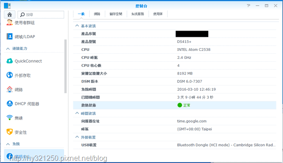Image resolution: width=283 pixels, height=163 pixels.
Task: Click the Bluetooth Dongle USB device entry
Action: coord(226,145)
